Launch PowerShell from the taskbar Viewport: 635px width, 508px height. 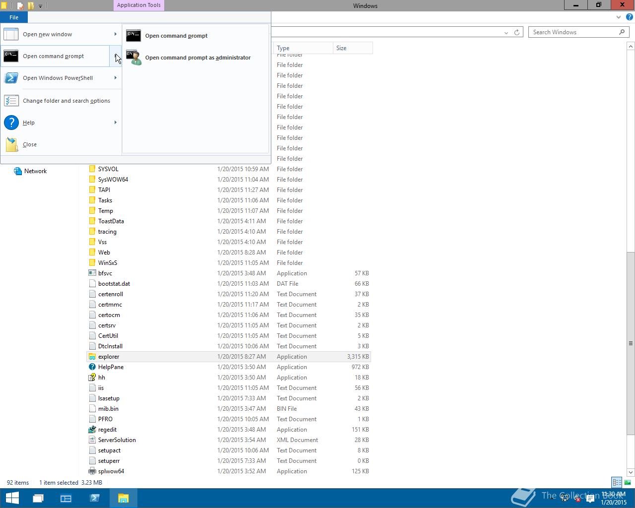tap(94, 498)
